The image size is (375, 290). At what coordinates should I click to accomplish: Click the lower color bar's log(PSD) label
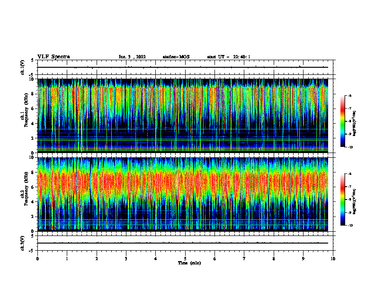pyautogui.click(x=355, y=201)
